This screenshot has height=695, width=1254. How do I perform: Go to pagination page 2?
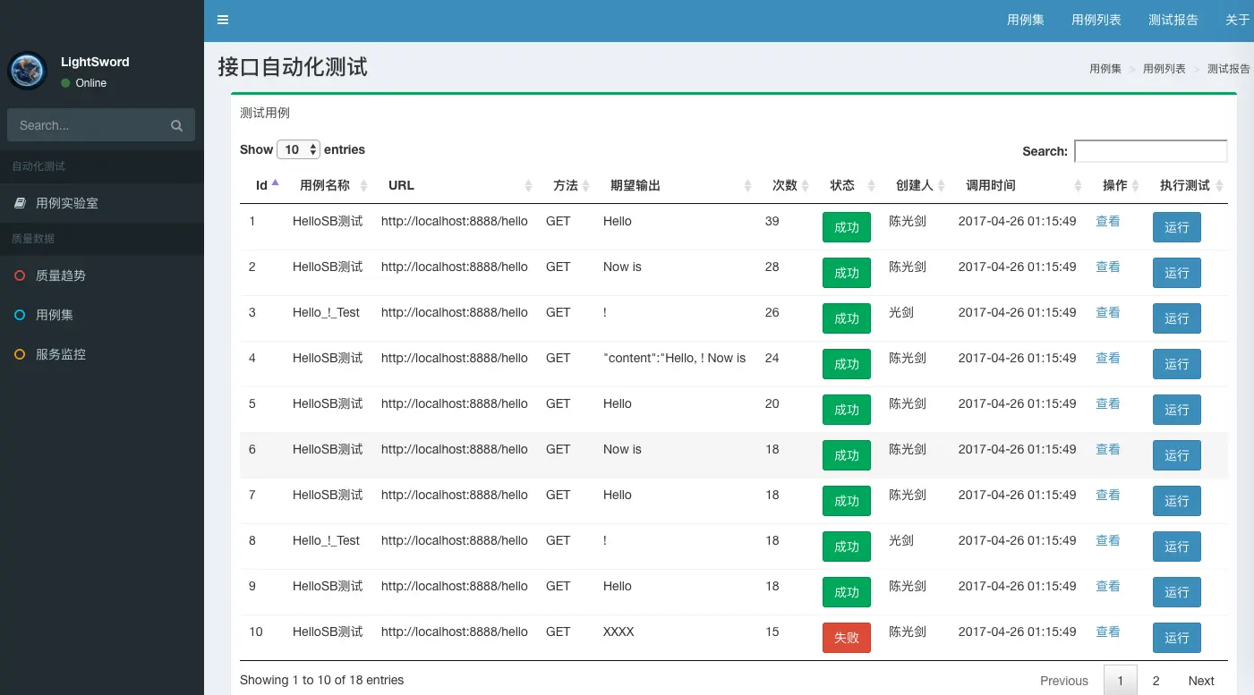pos(1156,681)
